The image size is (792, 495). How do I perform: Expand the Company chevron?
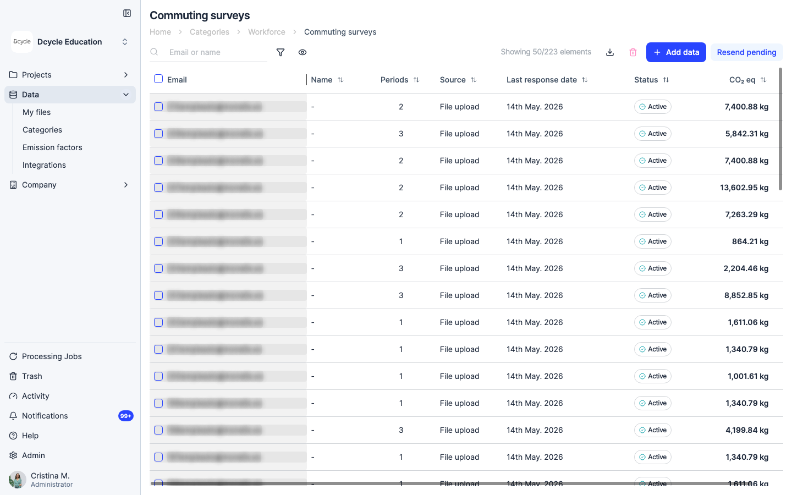126,185
